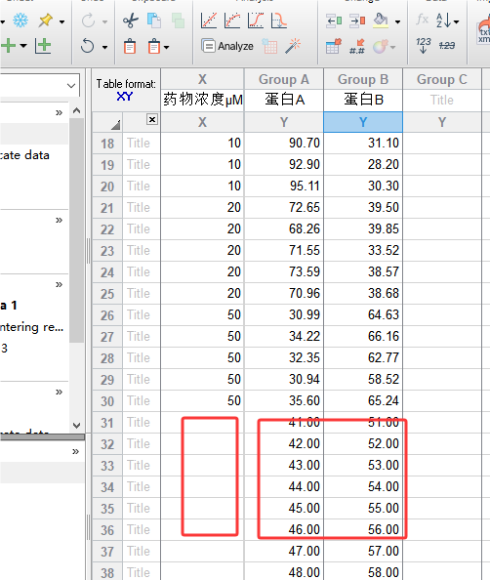Click the XY table format link

(124, 97)
